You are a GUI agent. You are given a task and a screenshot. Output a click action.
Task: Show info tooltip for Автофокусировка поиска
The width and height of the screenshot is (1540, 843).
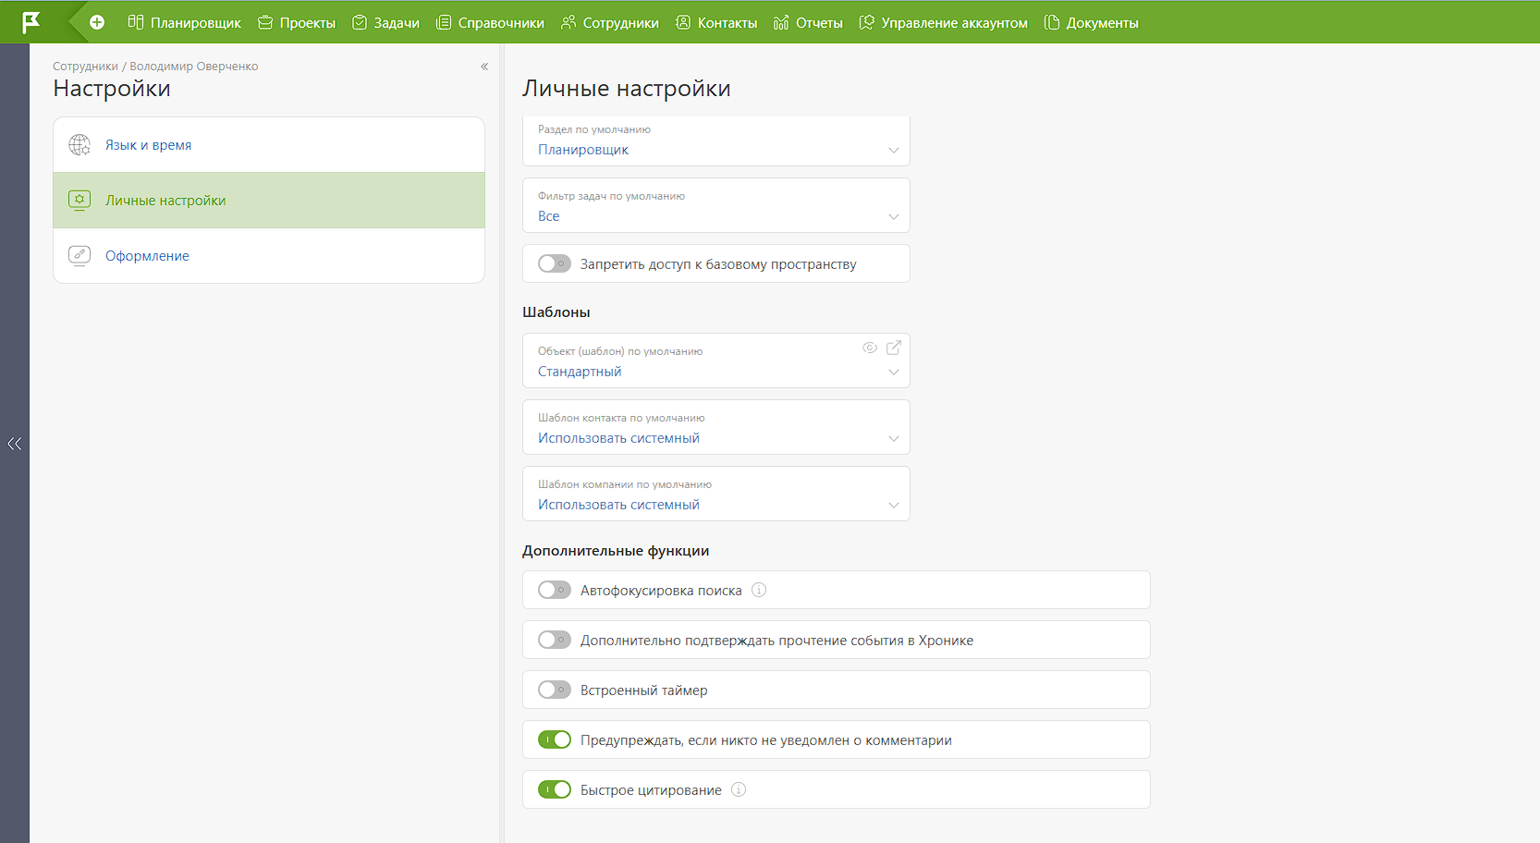(x=759, y=590)
